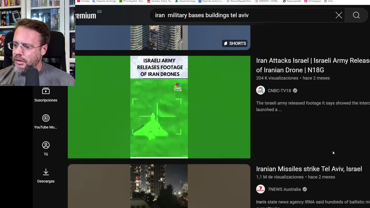Image resolution: width=370 pixels, height=208 pixels.
Task: Click description 'The Israeli army released footage'
Action: click(313, 106)
